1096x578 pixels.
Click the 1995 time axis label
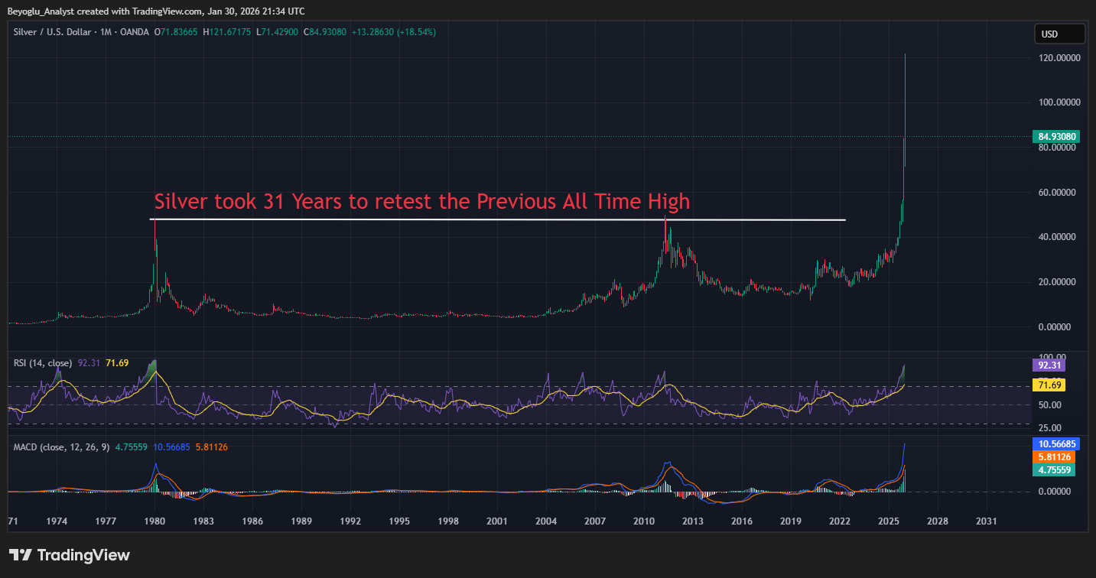tap(399, 521)
